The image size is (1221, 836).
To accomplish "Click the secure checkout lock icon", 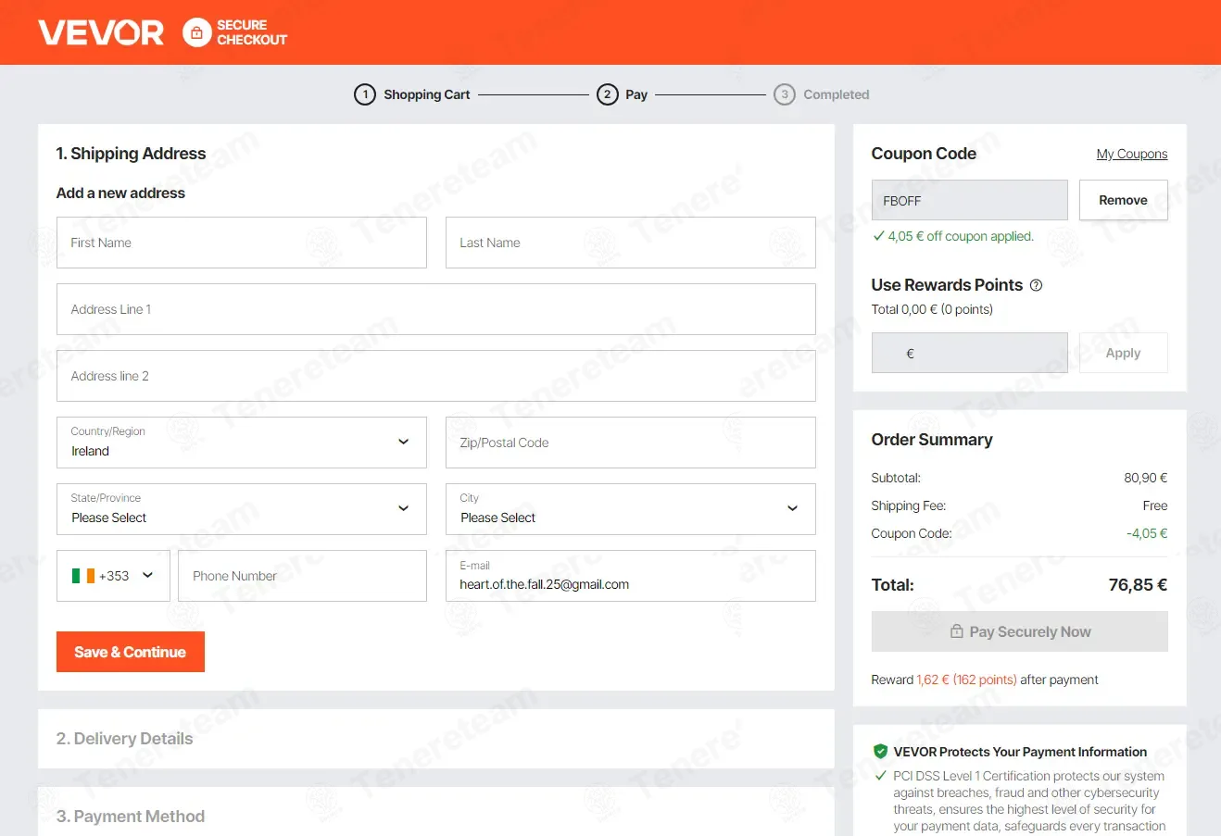I will pos(196,32).
